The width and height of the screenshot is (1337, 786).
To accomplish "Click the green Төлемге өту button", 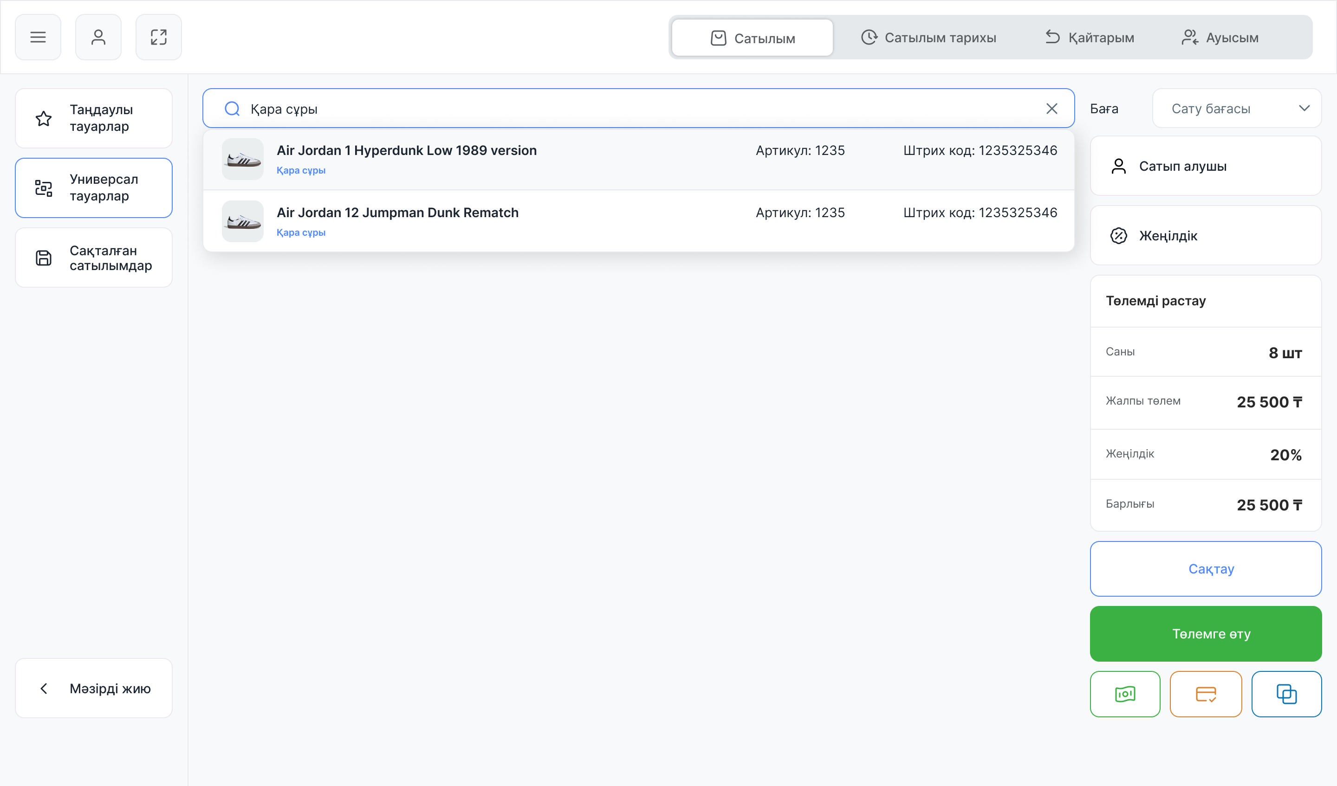I will point(1206,634).
